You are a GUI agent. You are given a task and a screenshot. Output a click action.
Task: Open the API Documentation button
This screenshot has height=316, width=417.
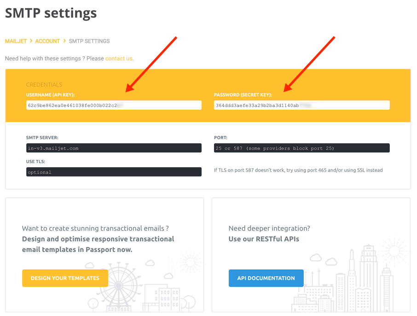[266, 278]
